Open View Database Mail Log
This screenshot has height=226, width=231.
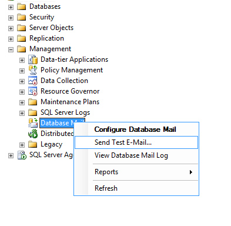click(x=131, y=155)
